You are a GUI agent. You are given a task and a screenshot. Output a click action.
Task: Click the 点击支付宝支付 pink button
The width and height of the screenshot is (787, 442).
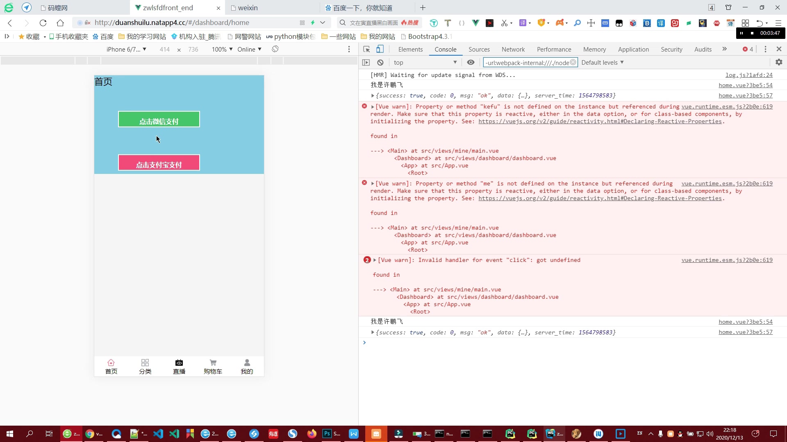click(159, 163)
